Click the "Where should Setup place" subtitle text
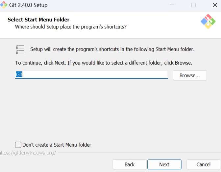Screen dimensions: 221x172 tap(71, 26)
